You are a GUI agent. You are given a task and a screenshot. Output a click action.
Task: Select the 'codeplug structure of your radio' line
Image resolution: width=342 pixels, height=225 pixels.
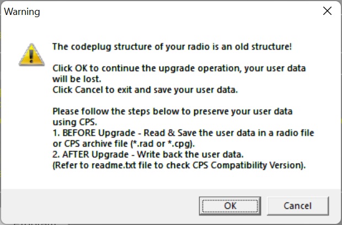pyautogui.click(x=172, y=46)
